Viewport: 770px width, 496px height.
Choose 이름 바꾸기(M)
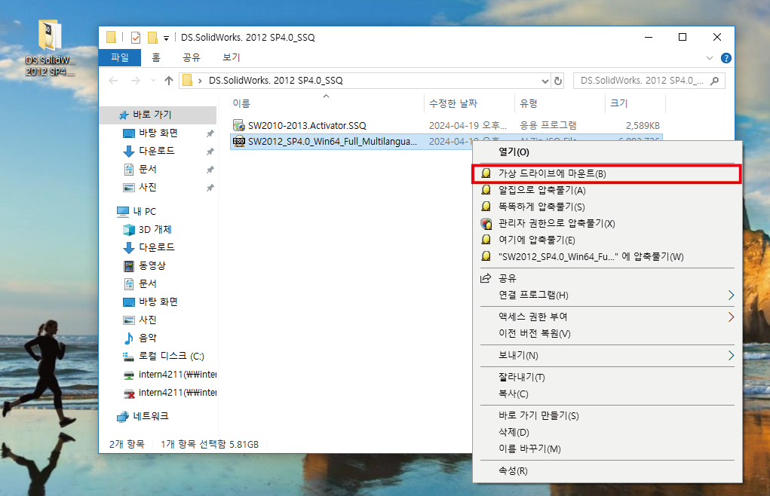pyautogui.click(x=607, y=449)
